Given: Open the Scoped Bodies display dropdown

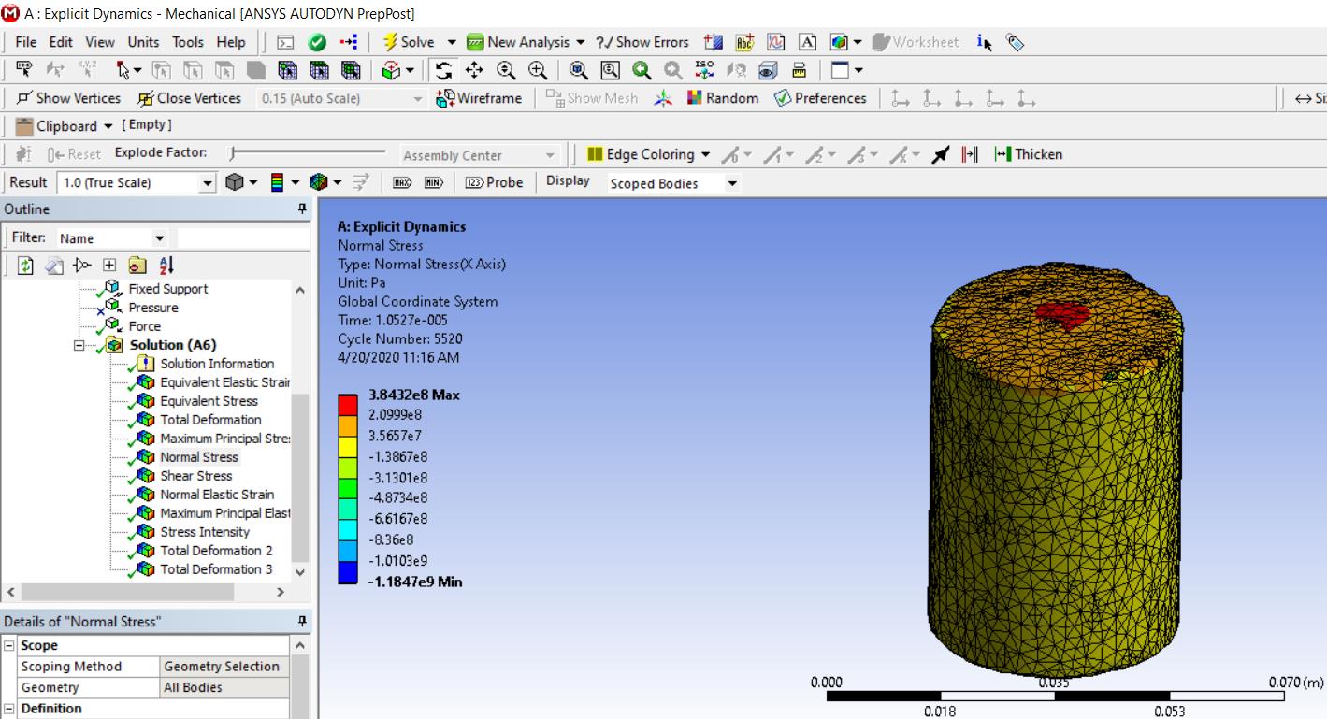Looking at the screenshot, I should click(x=731, y=183).
